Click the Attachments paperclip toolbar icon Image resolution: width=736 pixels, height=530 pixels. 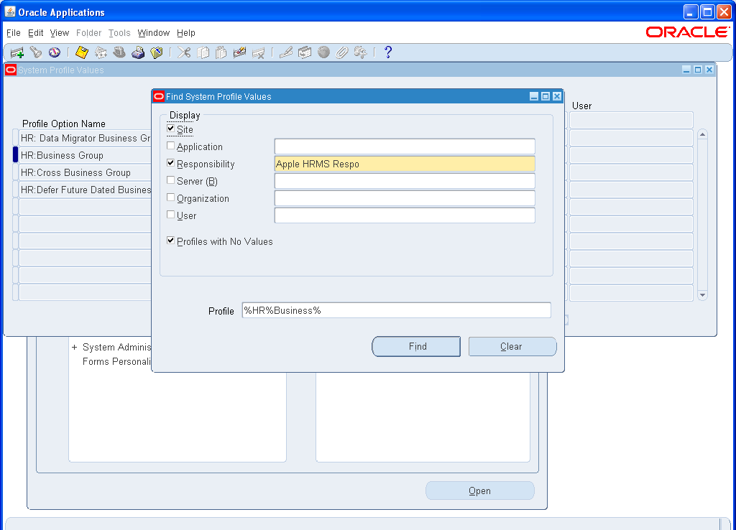coord(341,52)
